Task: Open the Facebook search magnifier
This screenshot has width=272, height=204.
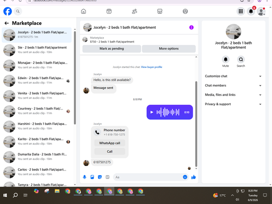Action: click(x=18, y=11)
